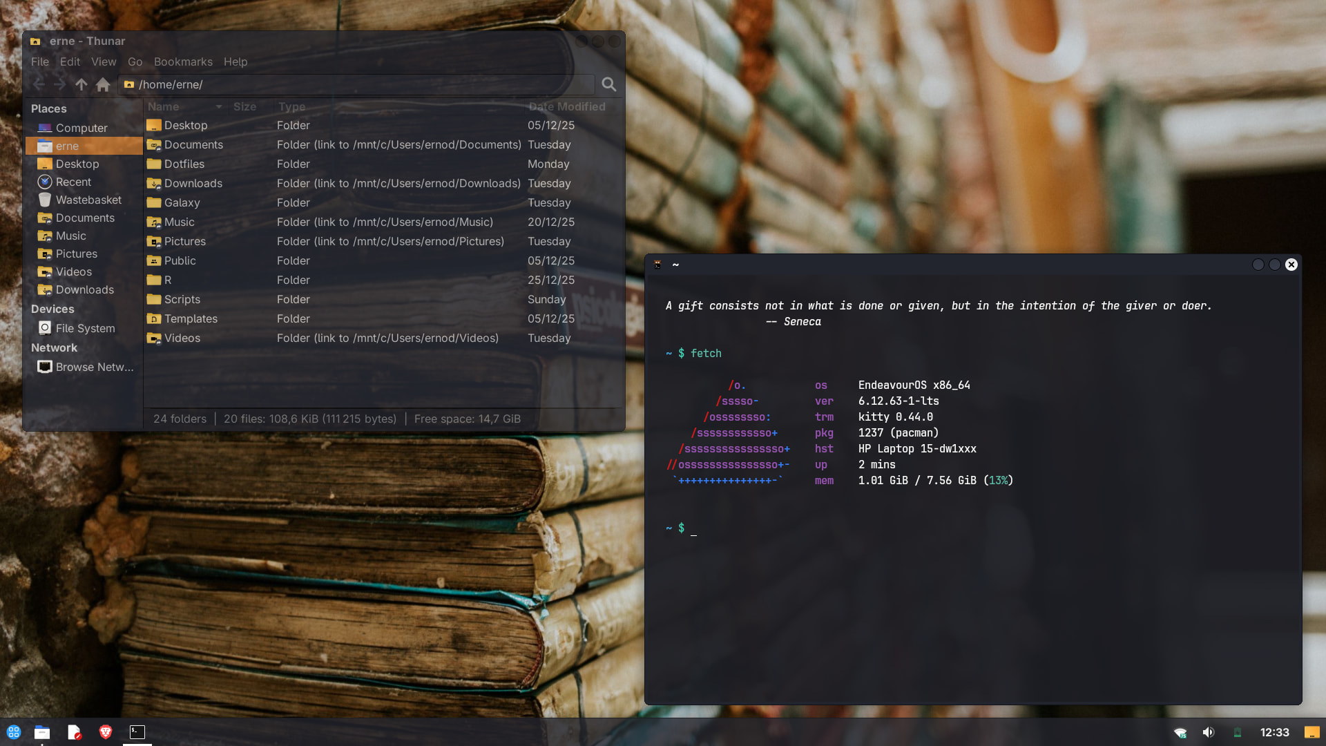Go to the home folder via house icon
The image size is (1326, 746).
click(103, 84)
